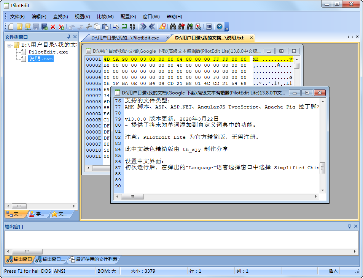Click the open FTP file icon

28,27
